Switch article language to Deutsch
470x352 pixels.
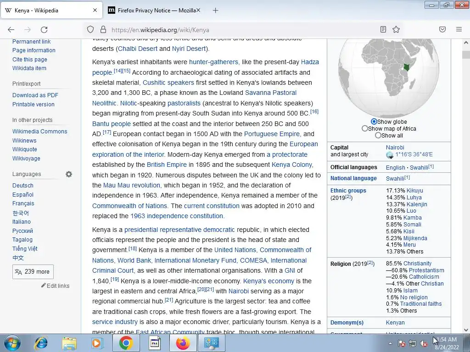23,186
